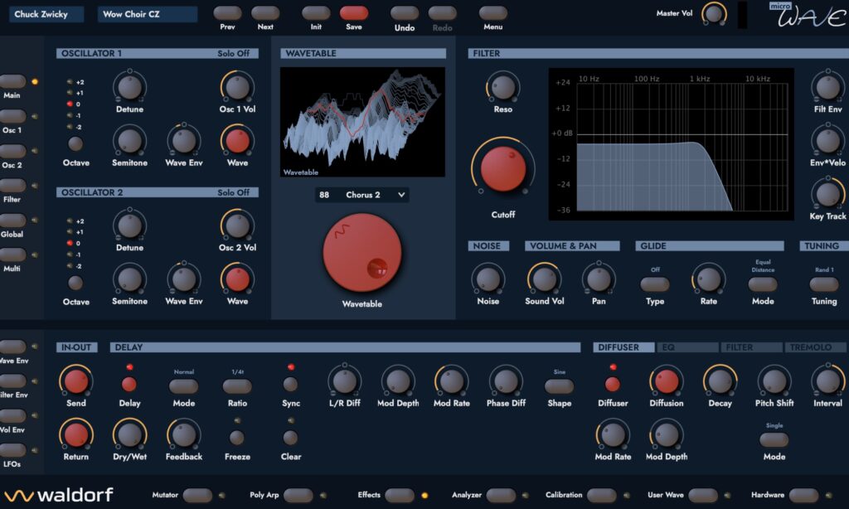Click the filter Reso knob
Image resolution: width=849 pixels, height=509 pixels.
(x=503, y=87)
